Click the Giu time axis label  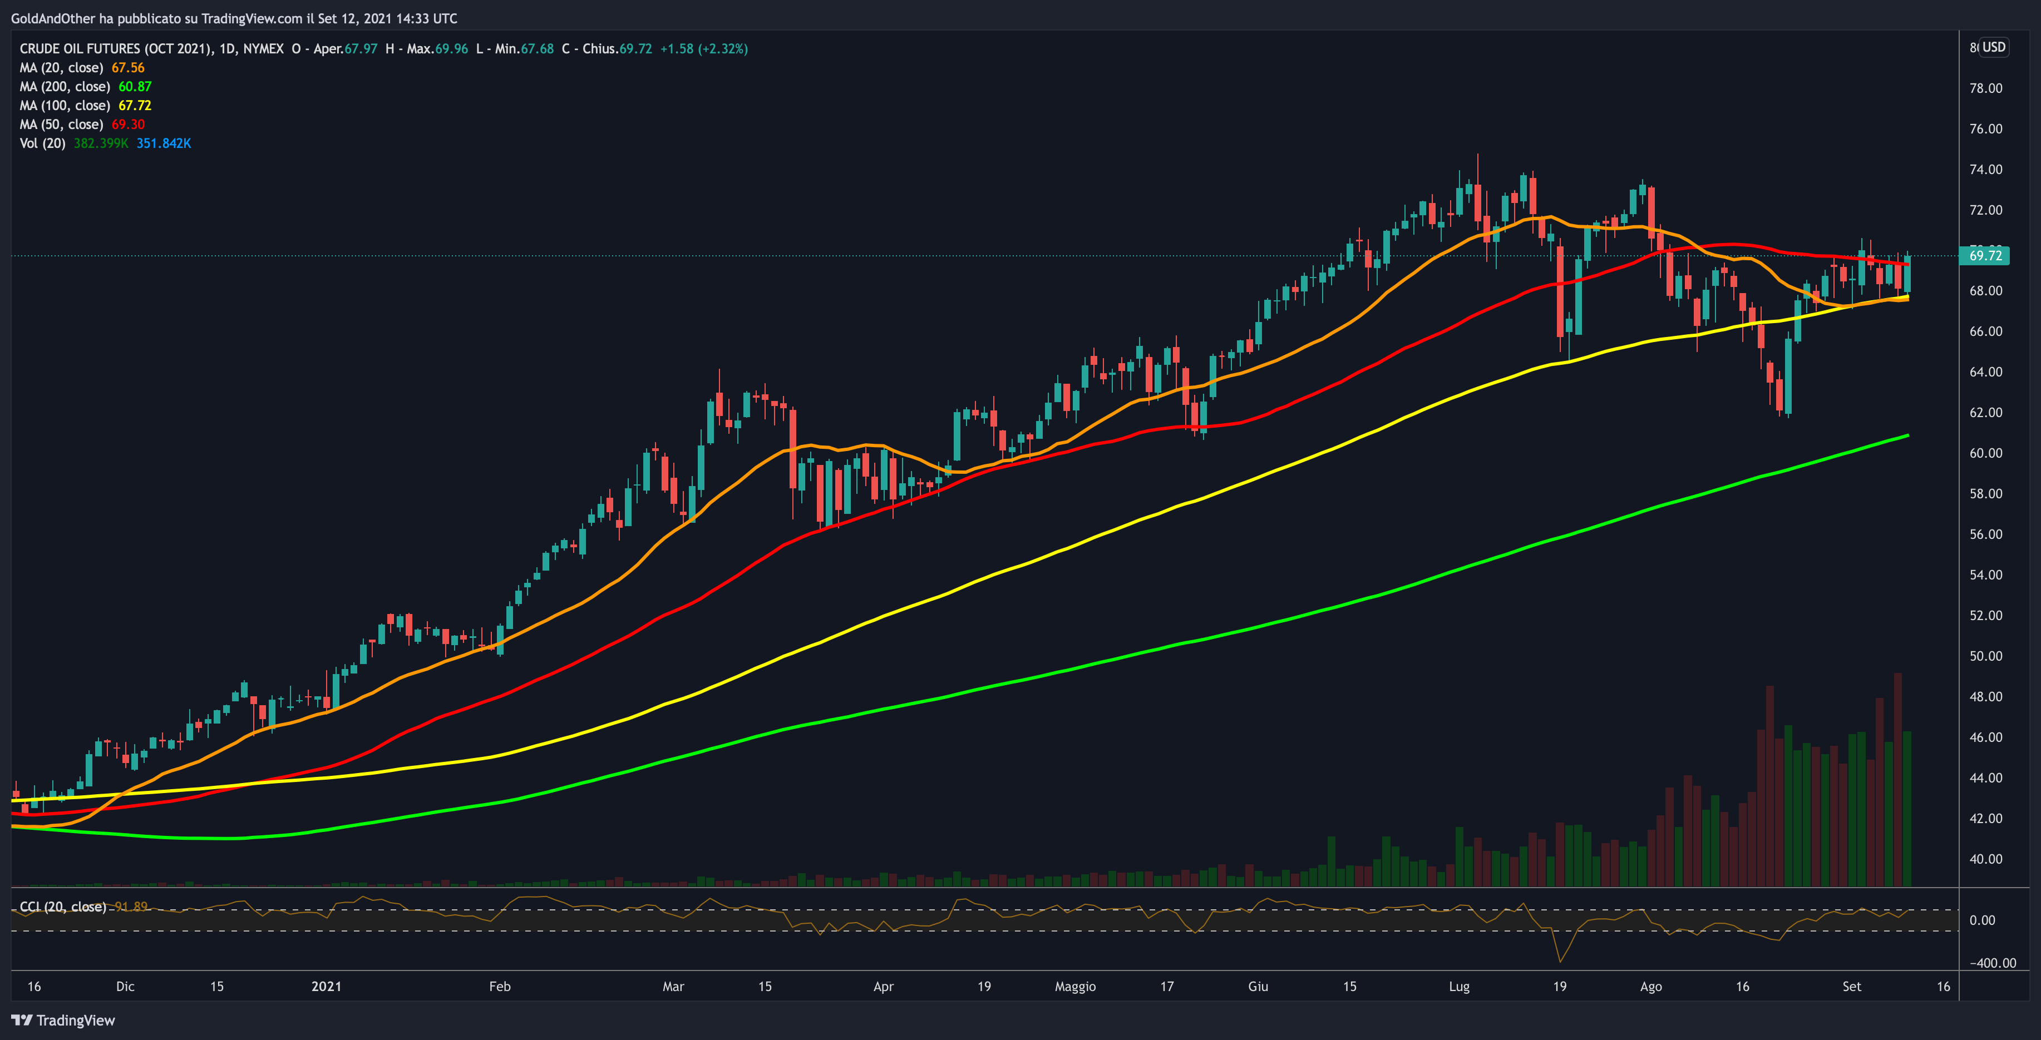click(x=1258, y=986)
